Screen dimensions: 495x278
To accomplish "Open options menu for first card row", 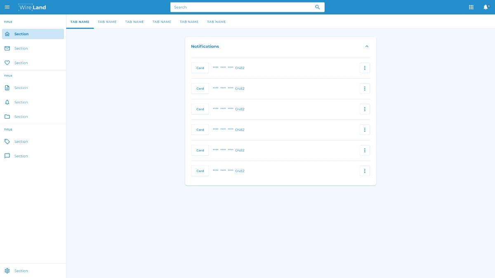I will click(x=365, y=68).
